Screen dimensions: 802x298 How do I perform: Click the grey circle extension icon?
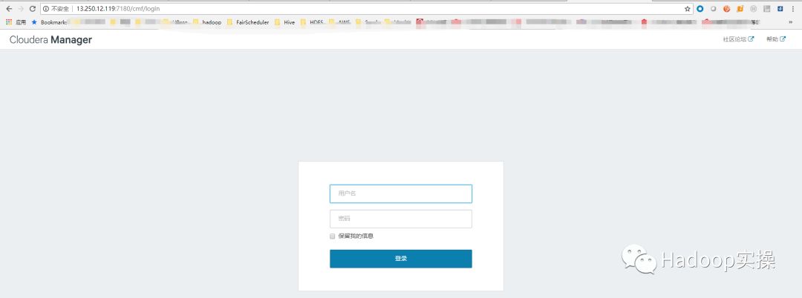pos(713,9)
